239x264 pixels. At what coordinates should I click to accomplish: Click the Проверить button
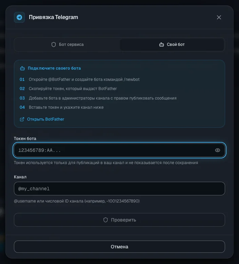[119, 220]
